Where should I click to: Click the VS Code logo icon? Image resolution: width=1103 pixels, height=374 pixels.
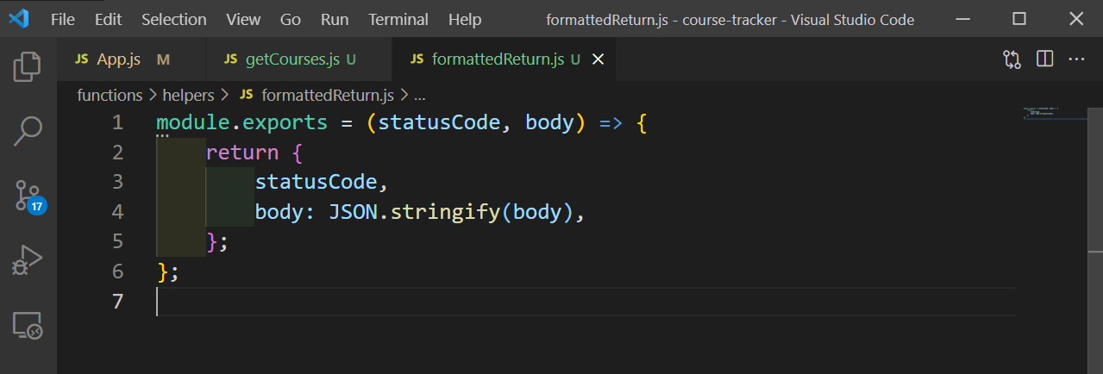pos(19,19)
